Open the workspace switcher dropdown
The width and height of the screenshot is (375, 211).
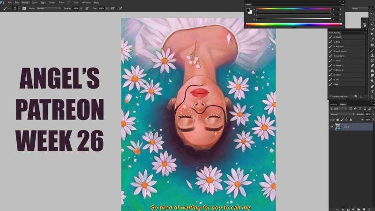[360, 8]
